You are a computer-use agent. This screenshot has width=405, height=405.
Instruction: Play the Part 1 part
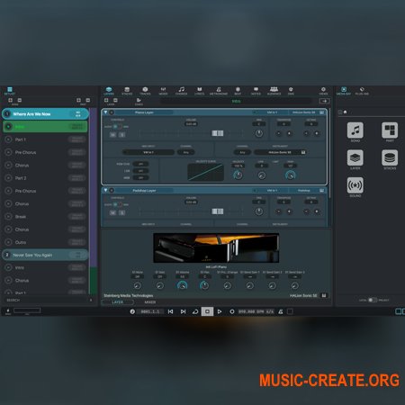click(8, 139)
